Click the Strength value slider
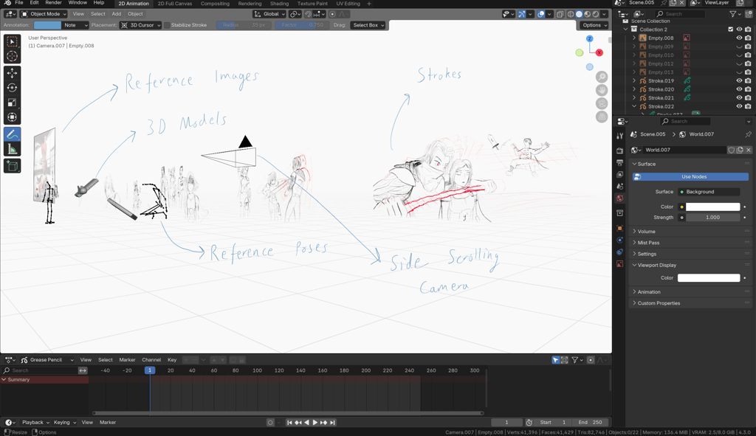This screenshot has height=436, width=756. coord(712,218)
